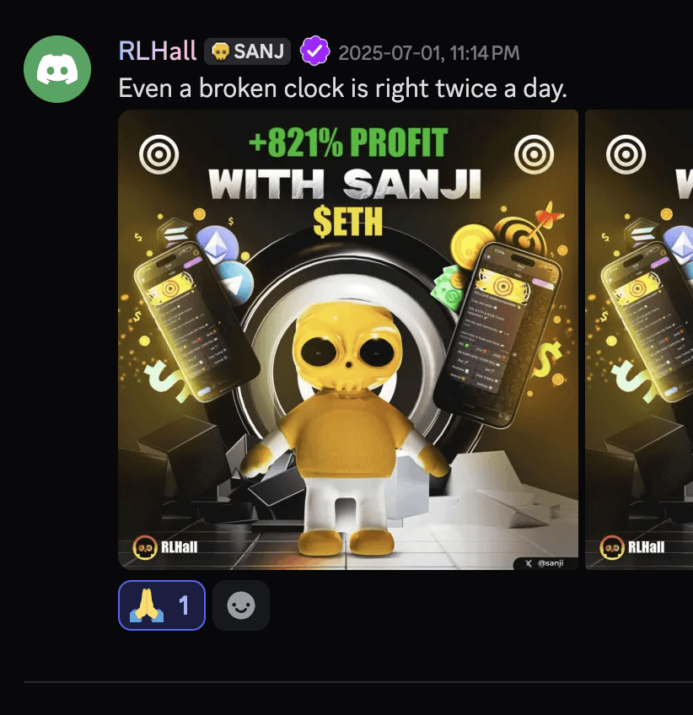Image resolution: width=693 pixels, height=715 pixels.
Task: Click the bullseye icon in second image
Action: 626,154
